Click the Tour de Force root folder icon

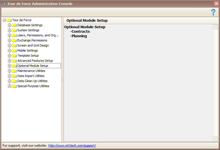coord(9,20)
